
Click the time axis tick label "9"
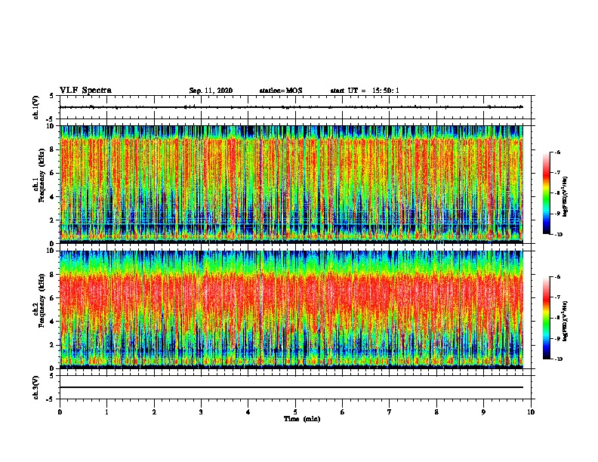[x=483, y=412]
